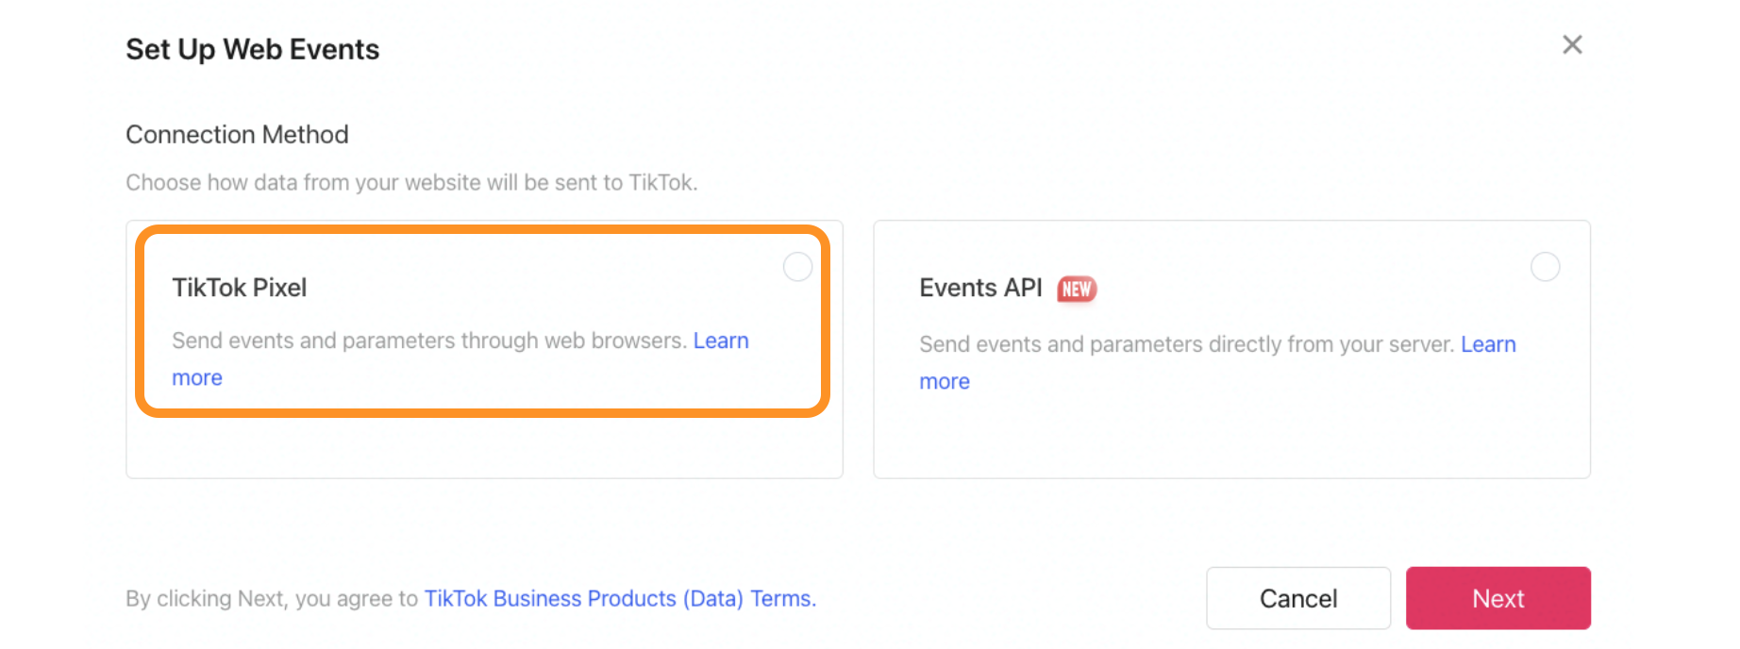The width and height of the screenshot is (1740, 649).
Task: Click empty area below TikTok Pixel highlight
Action: pos(483,446)
